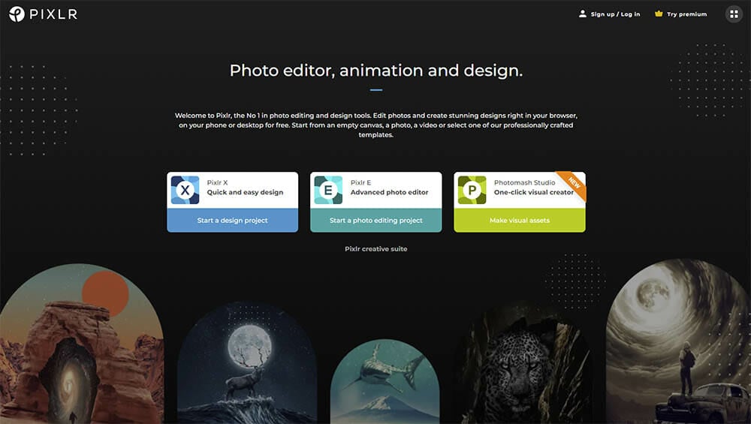
Task: Click the Pixlr X app icon
Action: [x=185, y=190]
